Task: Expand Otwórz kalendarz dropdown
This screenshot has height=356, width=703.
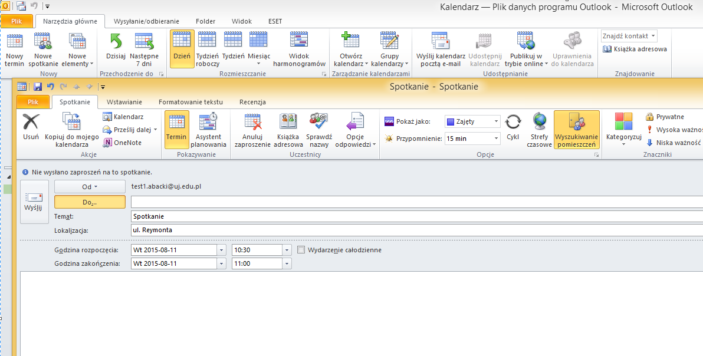Action: (x=350, y=50)
